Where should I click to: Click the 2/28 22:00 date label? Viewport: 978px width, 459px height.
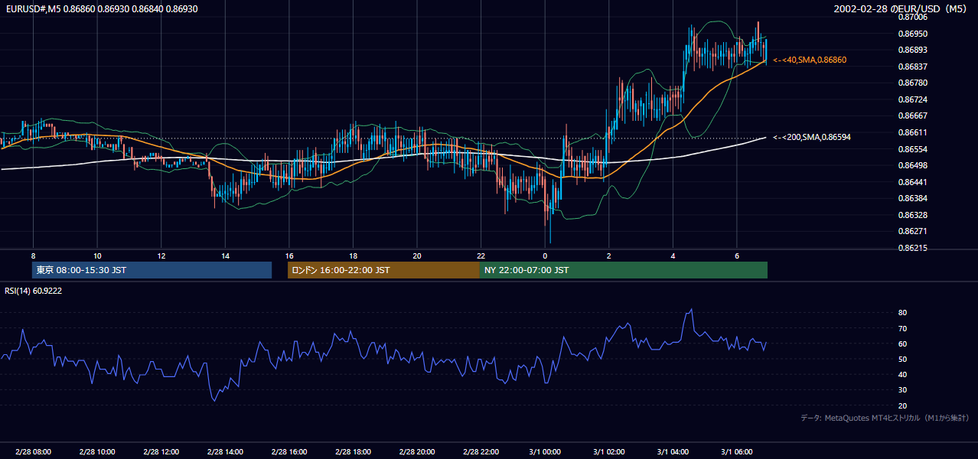(x=481, y=451)
